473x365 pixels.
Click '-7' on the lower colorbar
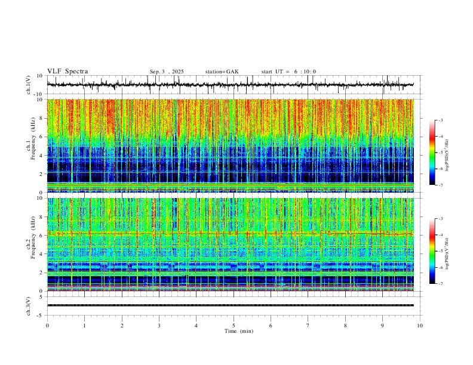click(440, 284)
